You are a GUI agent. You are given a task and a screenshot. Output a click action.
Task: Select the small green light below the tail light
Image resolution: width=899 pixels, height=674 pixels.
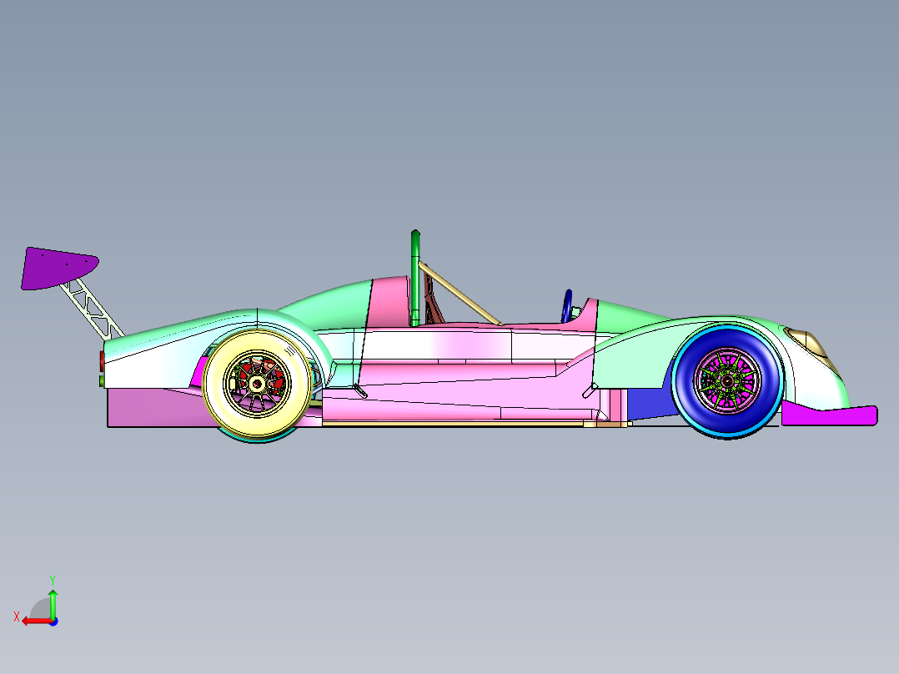(102, 381)
